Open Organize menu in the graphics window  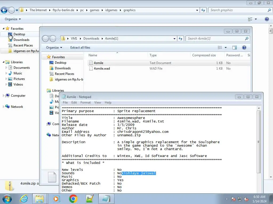(13, 19)
